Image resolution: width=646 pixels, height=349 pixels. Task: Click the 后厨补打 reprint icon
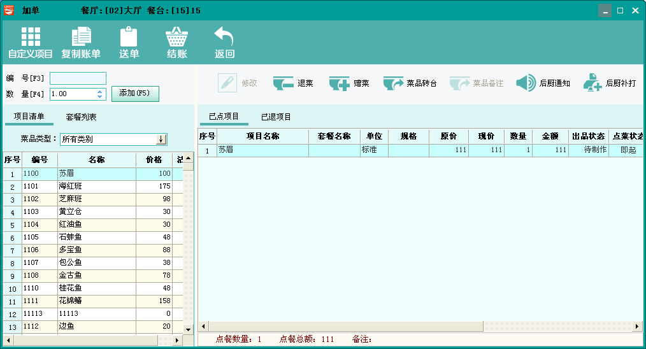coord(592,83)
